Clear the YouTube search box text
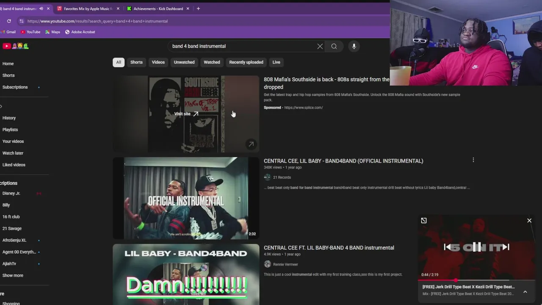Viewport: 542px width, 305px height. 320,46
